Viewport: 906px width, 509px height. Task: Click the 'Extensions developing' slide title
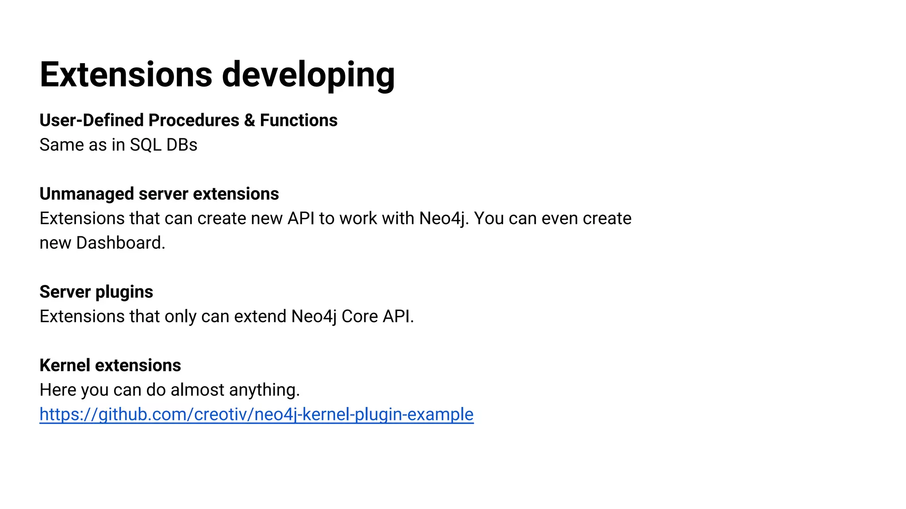(217, 75)
